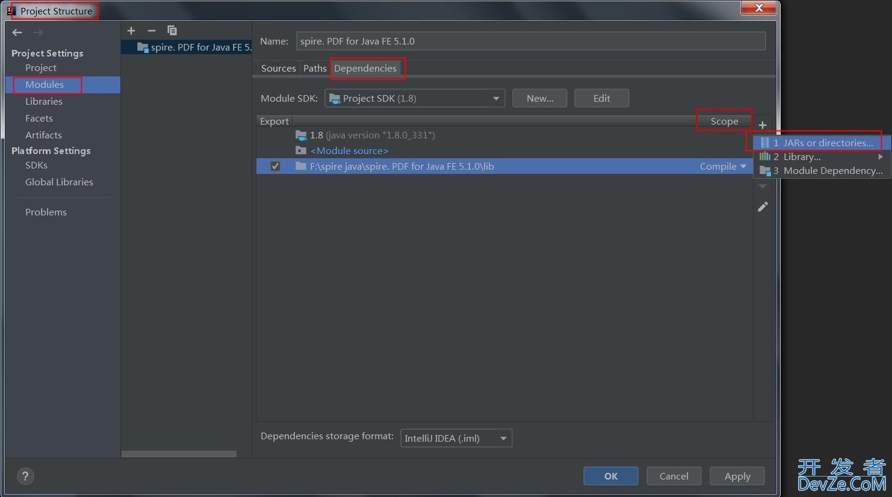Viewport: 892px width, 497px height.
Task: Toggle export checkbox for lib dependency
Action: 275,166
